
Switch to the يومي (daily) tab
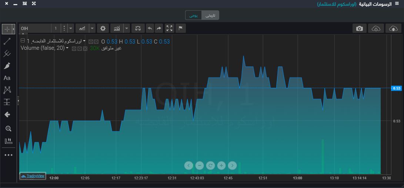click(x=194, y=15)
